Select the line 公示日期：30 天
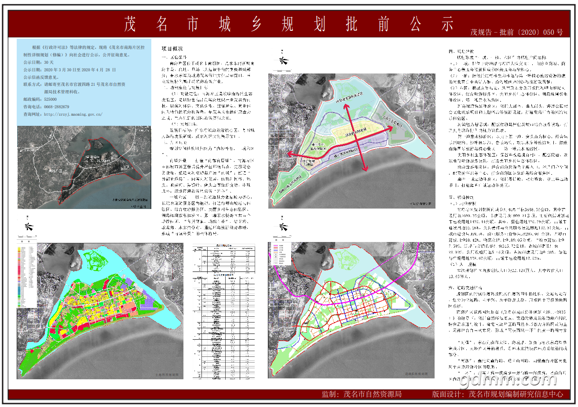Image resolution: width=578 pixels, height=407 pixels. pyautogui.click(x=38, y=63)
